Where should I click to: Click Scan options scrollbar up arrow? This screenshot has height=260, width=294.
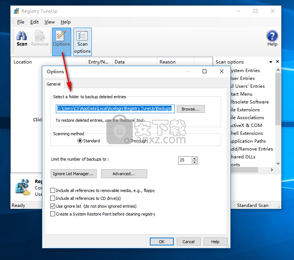coord(278,70)
